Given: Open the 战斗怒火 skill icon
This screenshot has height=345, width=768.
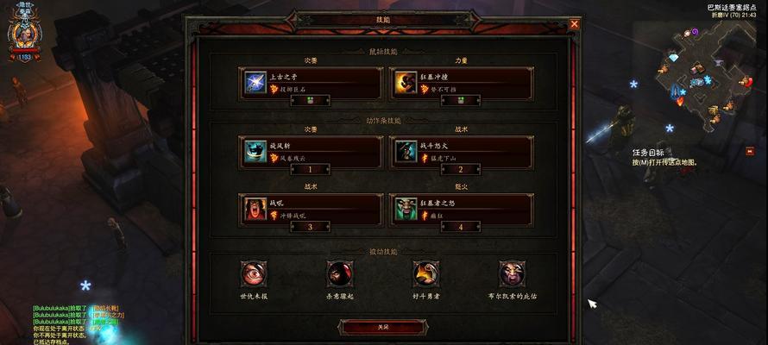Looking at the screenshot, I should pos(406,151).
